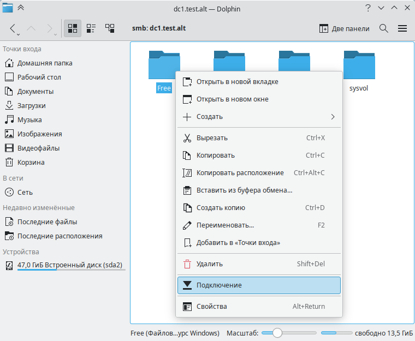Open Корзина in the places panel

[x=31, y=162]
